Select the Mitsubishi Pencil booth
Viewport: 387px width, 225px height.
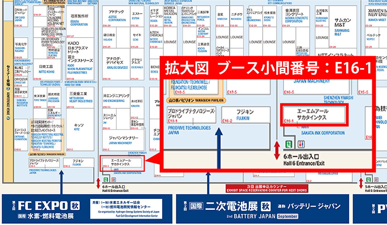point(204,16)
